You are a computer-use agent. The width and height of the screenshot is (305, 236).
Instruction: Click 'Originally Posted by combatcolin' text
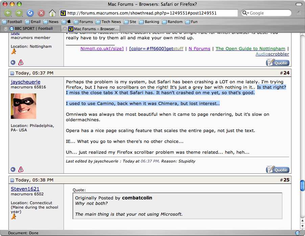click(114, 198)
